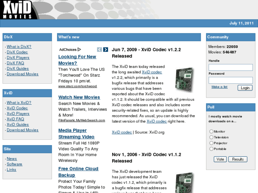Open the XviD Guides link
Viewport: 258px width, 193px height.
click(x=18, y=125)
